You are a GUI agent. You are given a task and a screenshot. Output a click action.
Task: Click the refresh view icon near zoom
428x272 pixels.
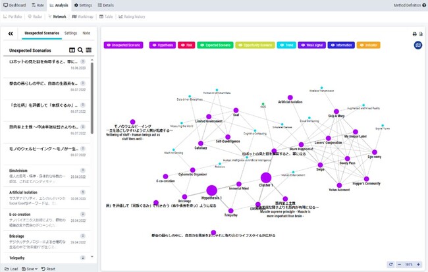[x=391, y=264]
